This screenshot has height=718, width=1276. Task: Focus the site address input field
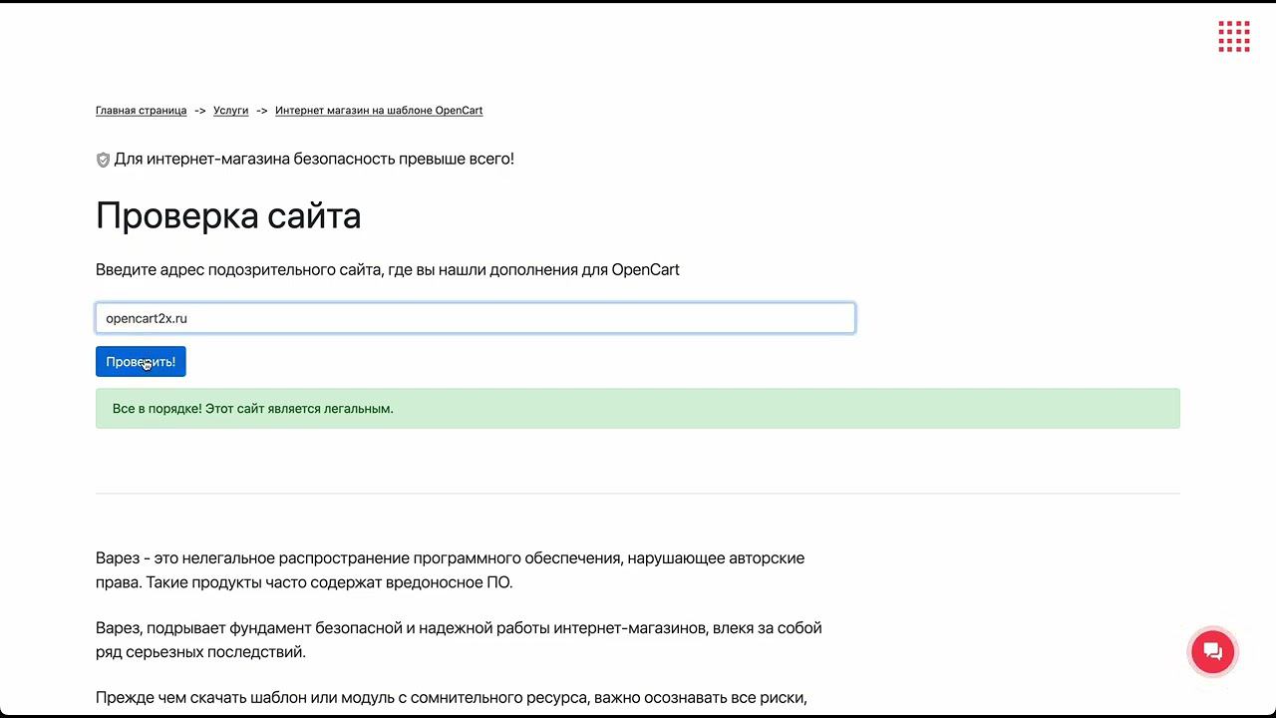(475, 318)
